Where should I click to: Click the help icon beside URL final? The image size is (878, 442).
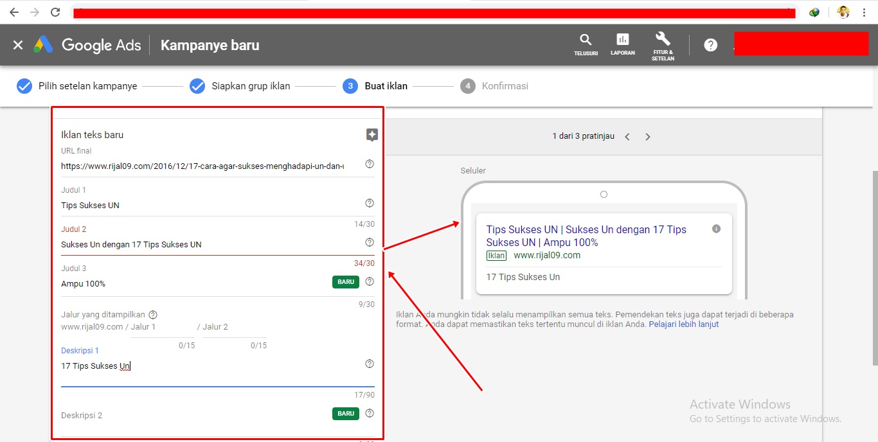coord(369,164)
